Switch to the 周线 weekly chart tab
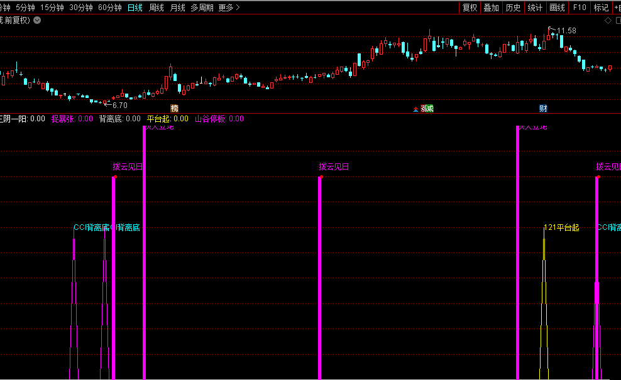The image size is (621, 380). click(x=156, y=8)
